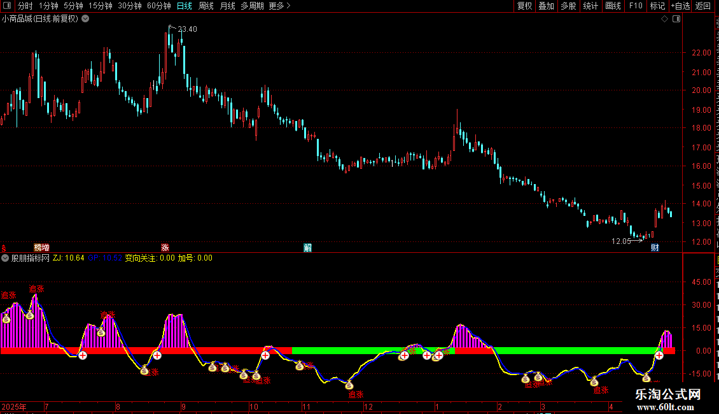Click the panel layout icon at top-left
The image size is (719, 414).
pyautogui.click(x=7, y=6)
